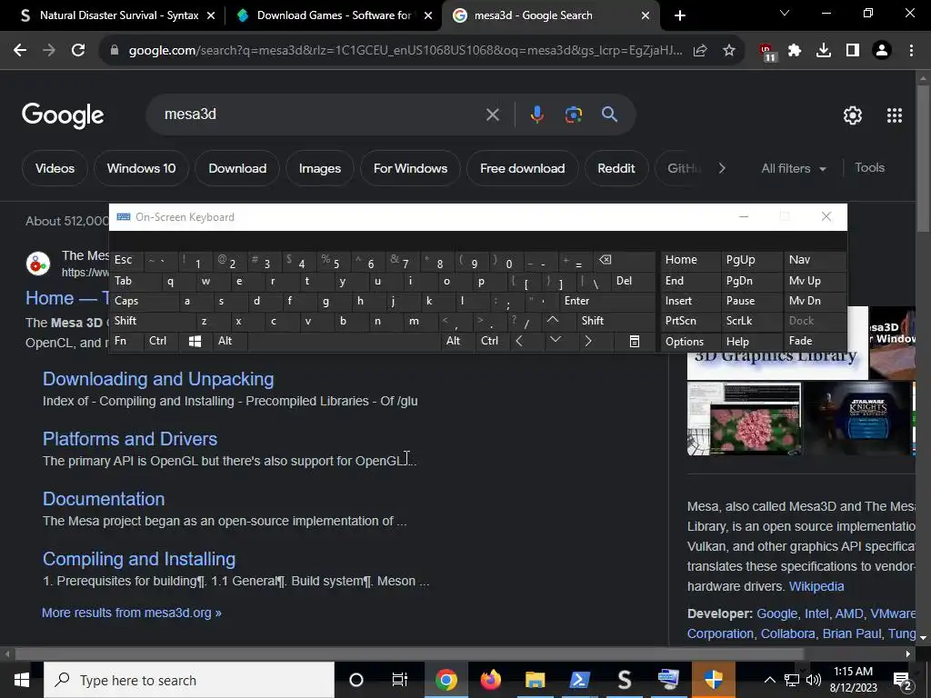The image size is (931, 698).
Task: Toggle ScrLk key on On-Screen Keyboard
Action: [752, 321]
